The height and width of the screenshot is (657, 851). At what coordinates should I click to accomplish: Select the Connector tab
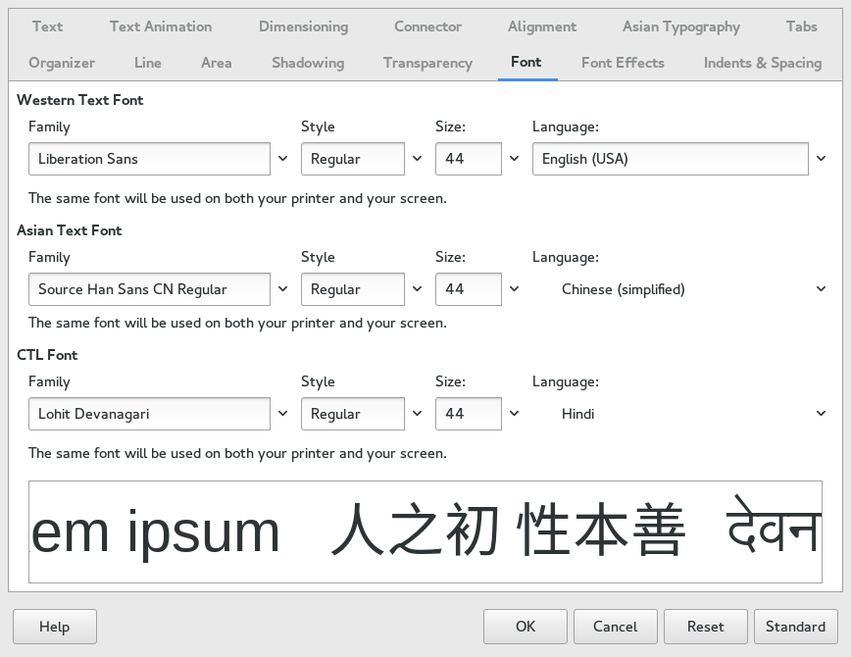(427, 26)
